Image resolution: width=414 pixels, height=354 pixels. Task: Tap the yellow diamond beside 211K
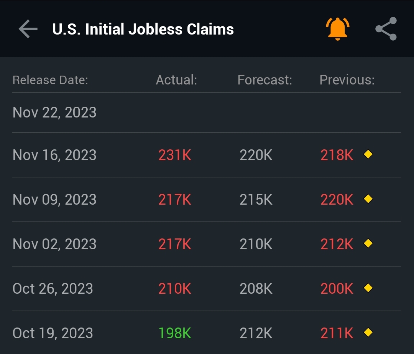368,332
